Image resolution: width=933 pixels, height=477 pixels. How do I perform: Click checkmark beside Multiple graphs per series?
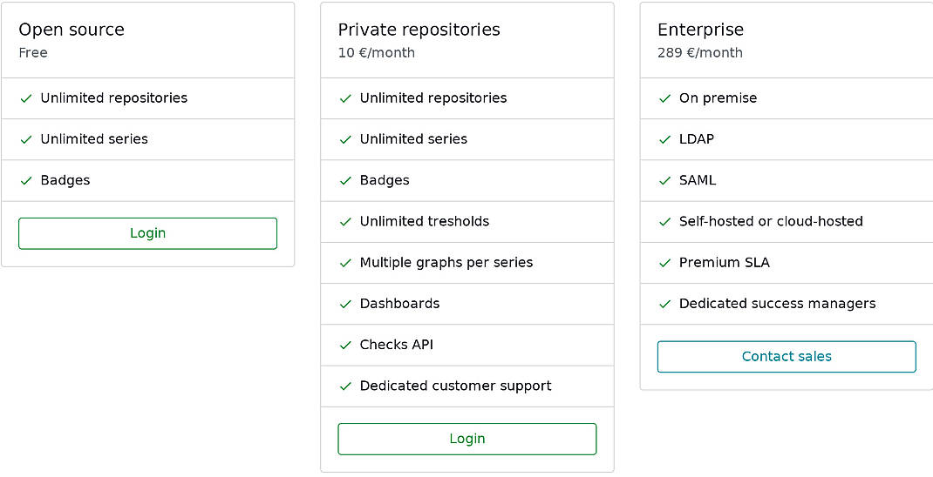345,263
